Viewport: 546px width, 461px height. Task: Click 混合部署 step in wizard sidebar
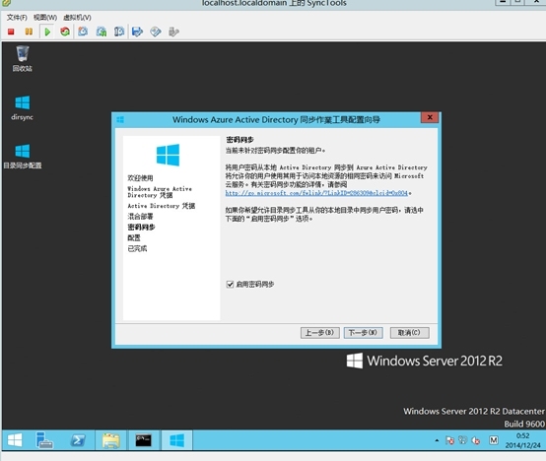(140, 217)
